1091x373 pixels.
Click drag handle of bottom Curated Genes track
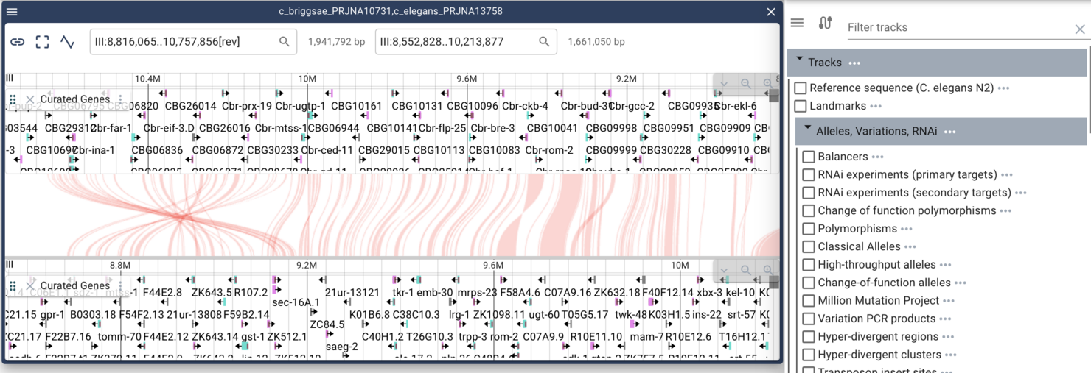pos(13,285)
